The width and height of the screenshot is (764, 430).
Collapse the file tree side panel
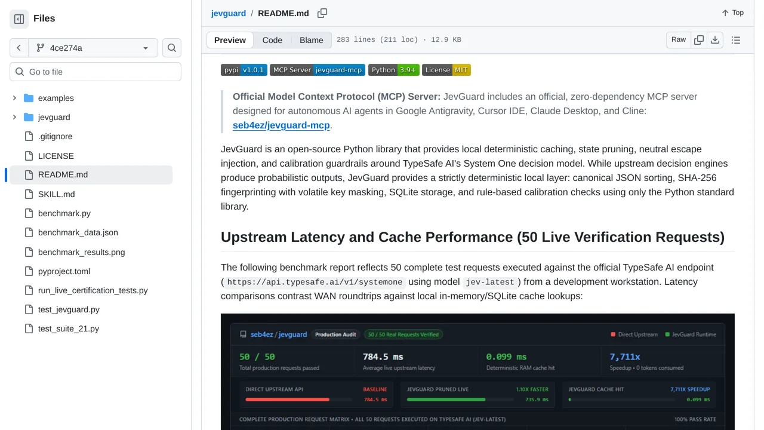tap(19, 19)
